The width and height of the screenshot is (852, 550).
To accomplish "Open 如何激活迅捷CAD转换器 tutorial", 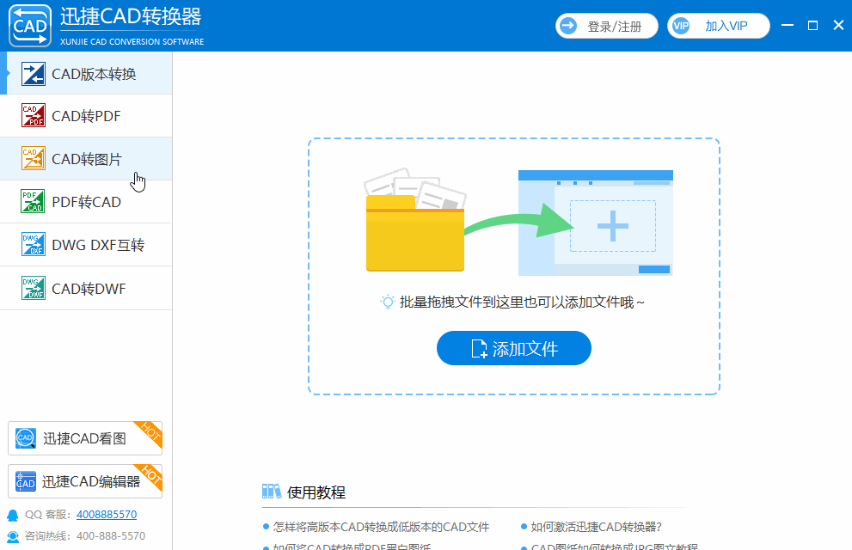I will point(596,527).
